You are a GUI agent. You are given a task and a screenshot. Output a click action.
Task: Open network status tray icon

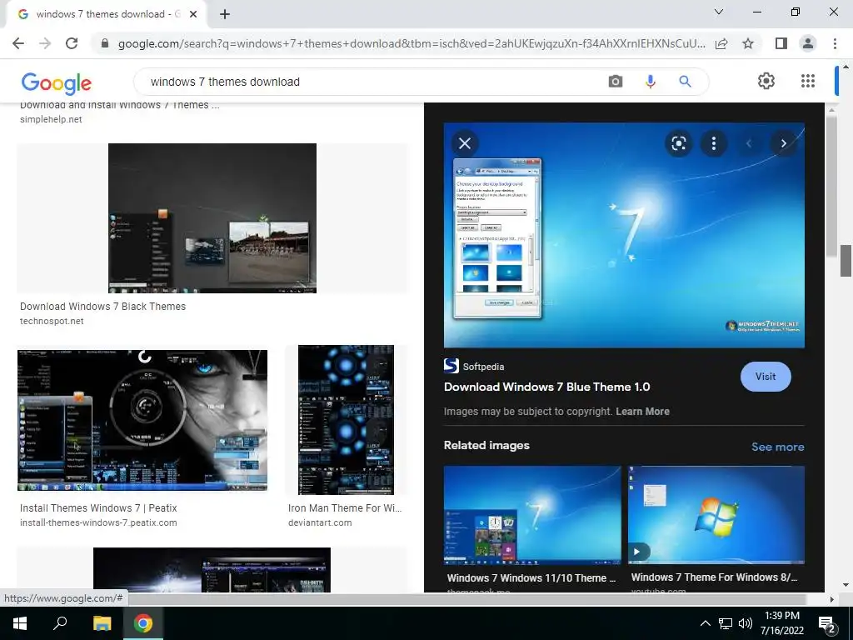726,623
